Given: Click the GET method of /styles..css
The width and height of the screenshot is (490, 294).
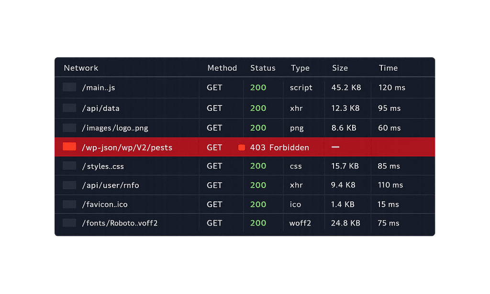Looking at the screenshot, I should pyautogui.click(x=214, y=166).
